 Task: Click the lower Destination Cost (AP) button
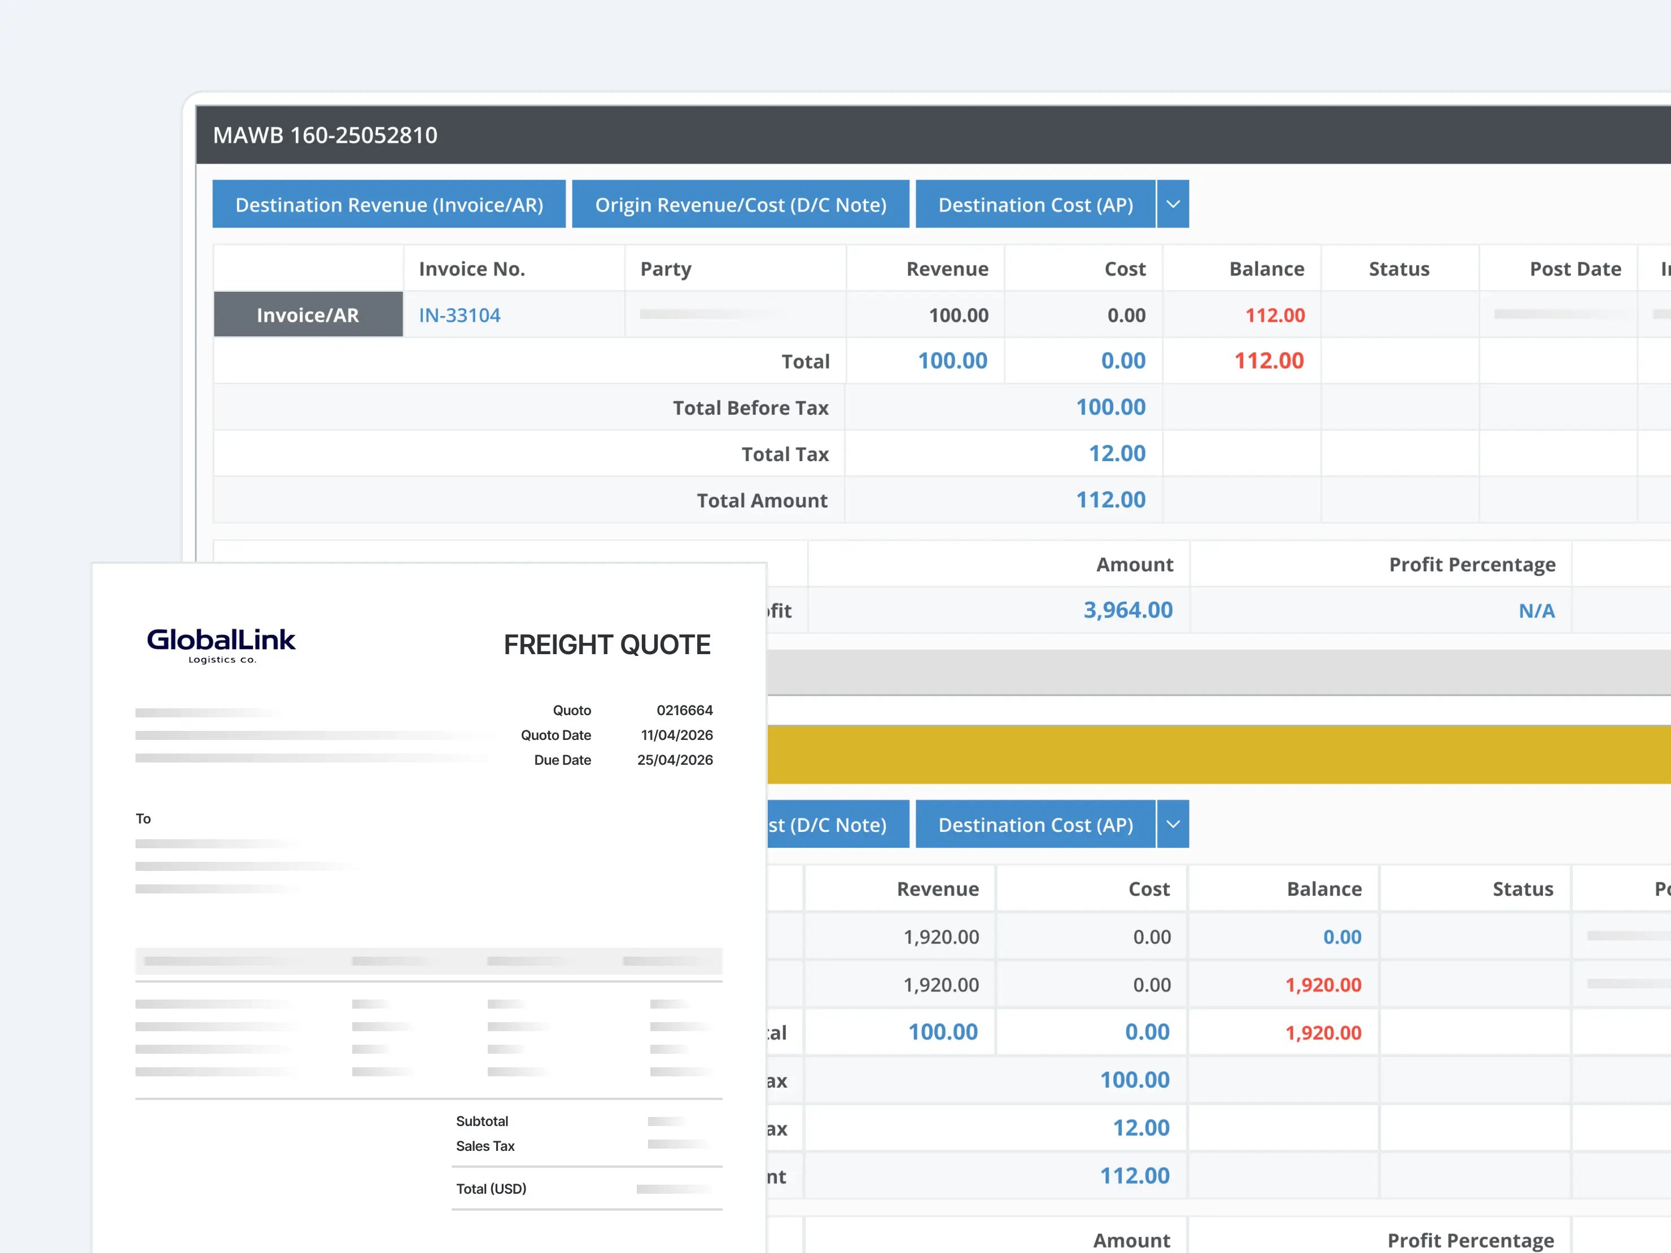(1035, 824)
